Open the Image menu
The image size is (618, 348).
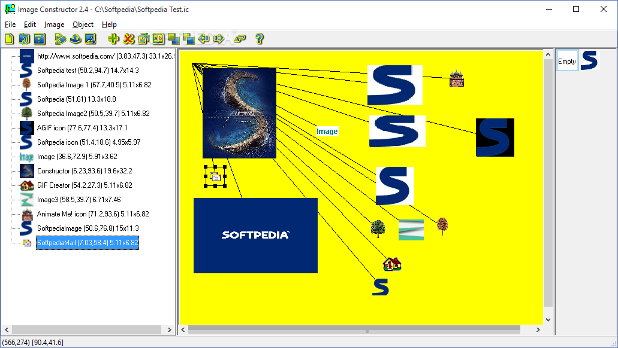(54, 25)
